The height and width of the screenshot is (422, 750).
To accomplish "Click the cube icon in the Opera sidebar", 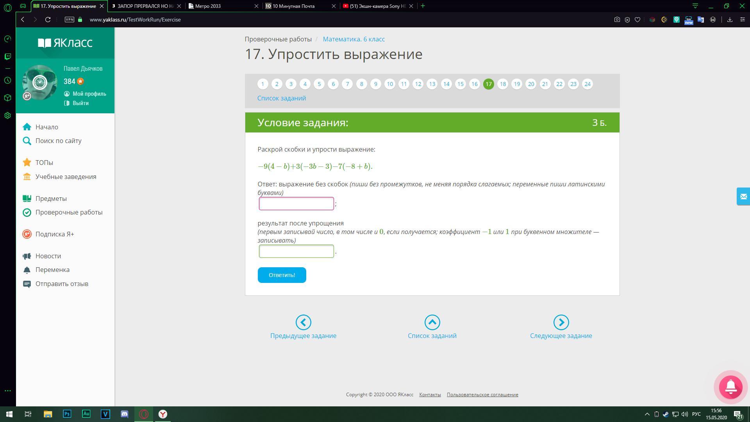I will click(7, 98).
